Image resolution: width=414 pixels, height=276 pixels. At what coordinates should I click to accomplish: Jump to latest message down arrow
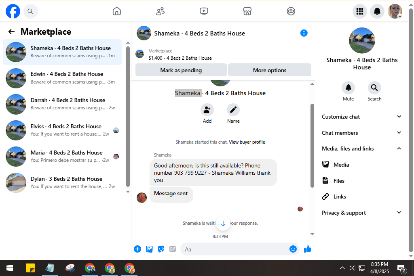point(223,224)
